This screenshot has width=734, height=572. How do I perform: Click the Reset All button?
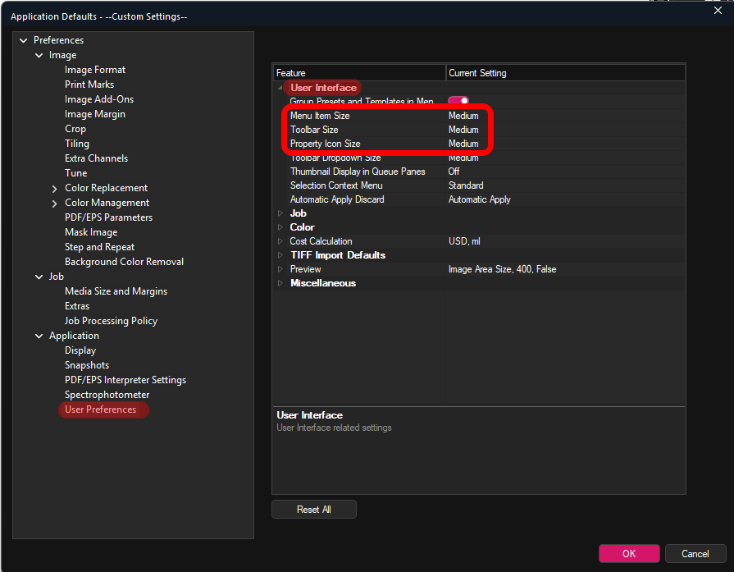314,510
